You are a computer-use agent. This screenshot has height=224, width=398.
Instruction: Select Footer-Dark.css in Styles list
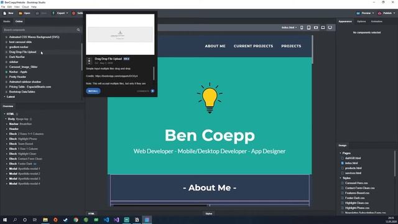tap(355, 198)
